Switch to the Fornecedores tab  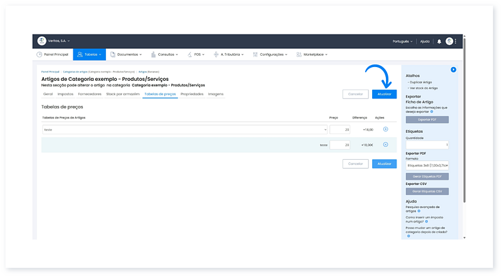coord(90,94)
